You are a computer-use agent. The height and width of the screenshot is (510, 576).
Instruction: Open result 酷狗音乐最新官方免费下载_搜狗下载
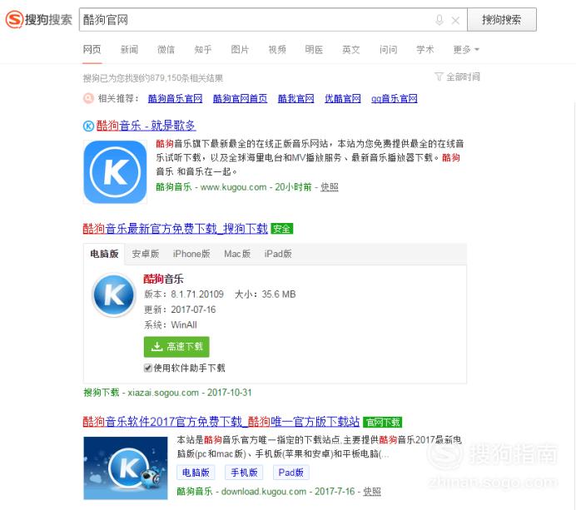pos(176,229)
